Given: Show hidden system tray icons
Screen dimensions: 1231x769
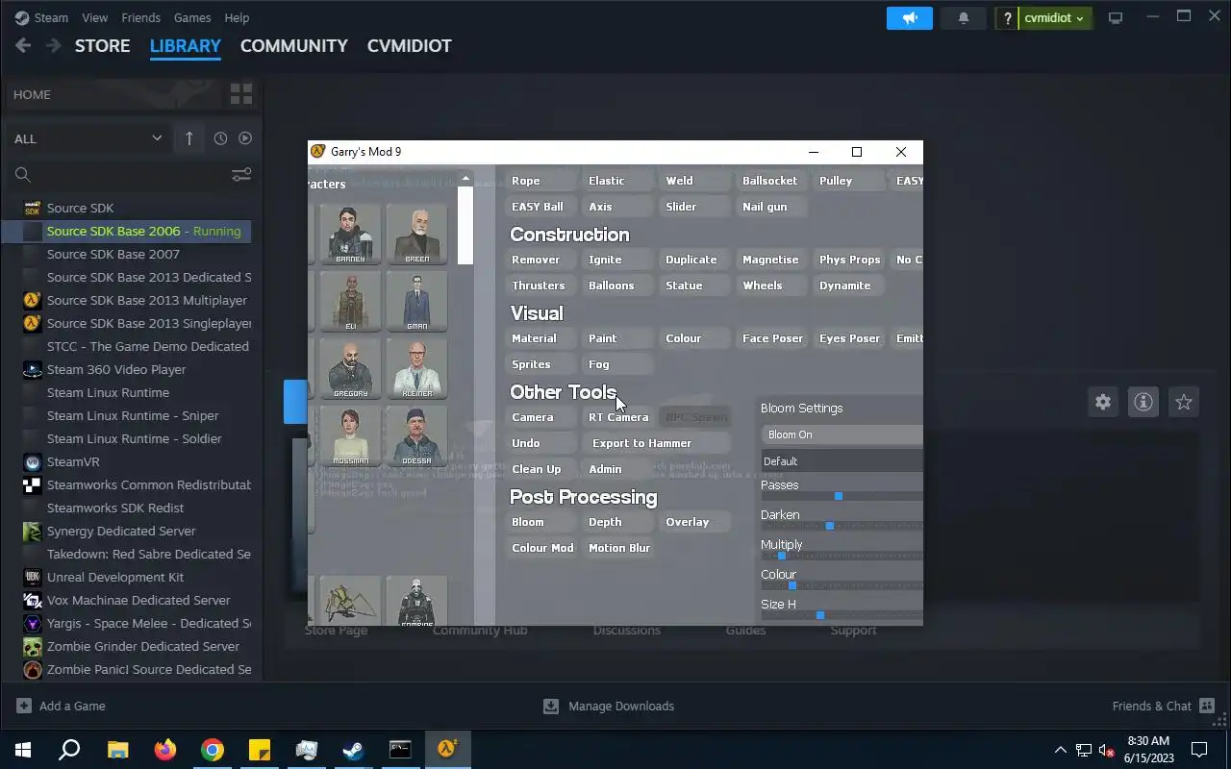Looking at the screenshot, I should 1061,750.
